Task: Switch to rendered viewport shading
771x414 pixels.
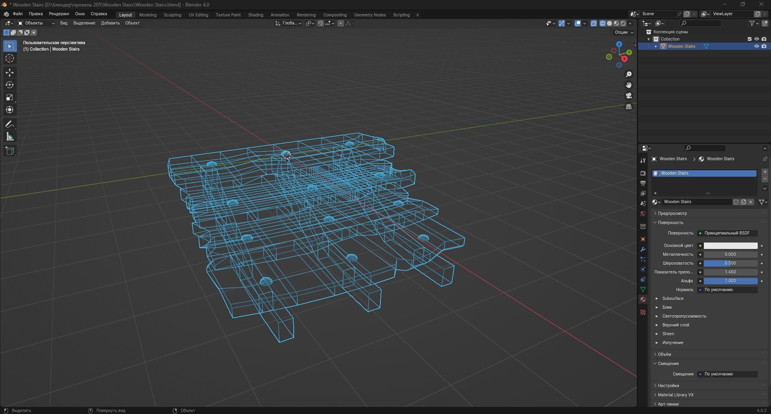Action: click(623, 23)
